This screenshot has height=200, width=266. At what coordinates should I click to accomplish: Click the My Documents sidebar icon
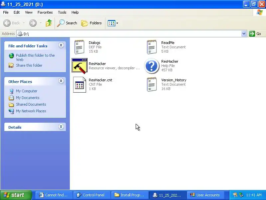[x=11, y=98]
